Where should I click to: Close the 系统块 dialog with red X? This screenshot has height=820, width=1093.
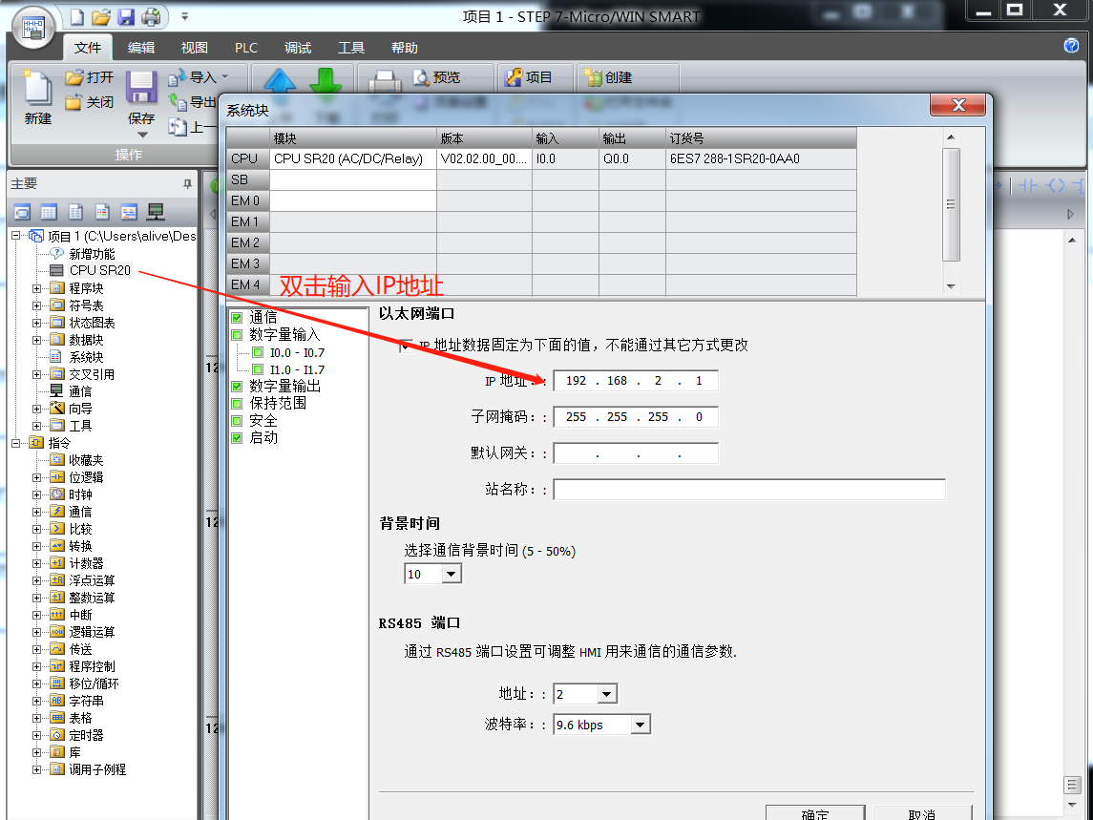957,105
